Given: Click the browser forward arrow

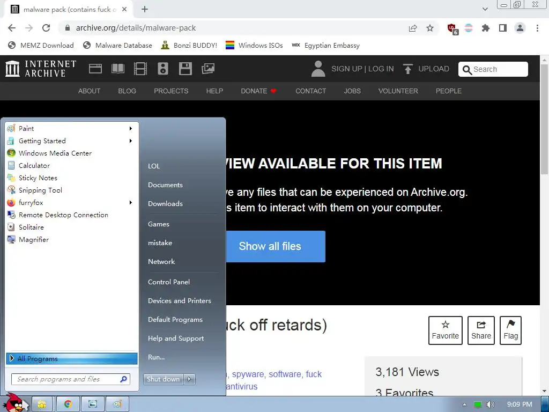Looking at the screenshot, I should point(29,28).
